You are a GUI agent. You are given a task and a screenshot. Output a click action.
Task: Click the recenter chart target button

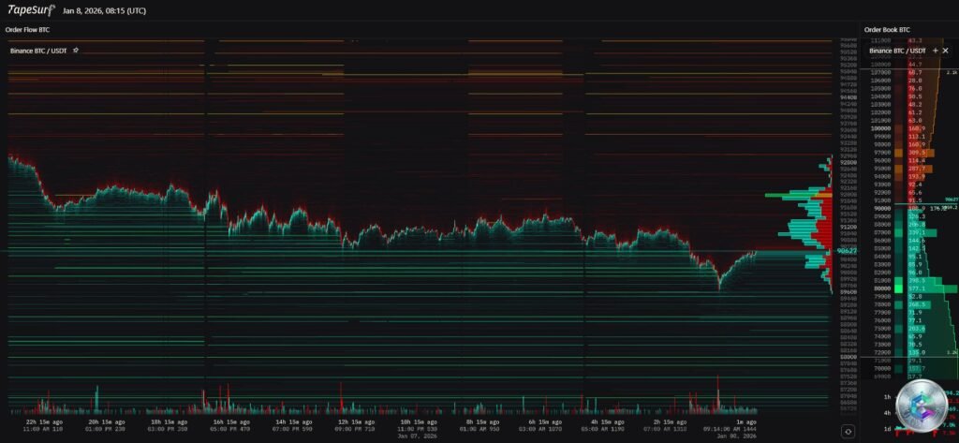pyautogui.click(x=847, y=431)
